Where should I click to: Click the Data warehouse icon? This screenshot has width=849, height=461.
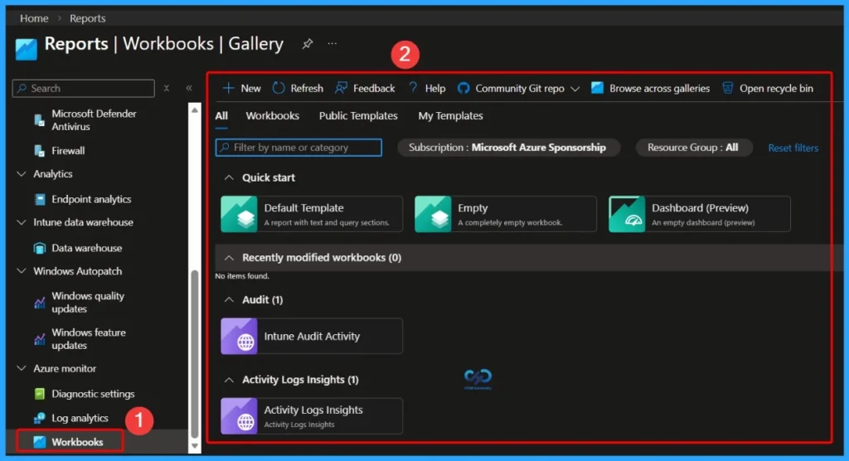pos(40,248)
